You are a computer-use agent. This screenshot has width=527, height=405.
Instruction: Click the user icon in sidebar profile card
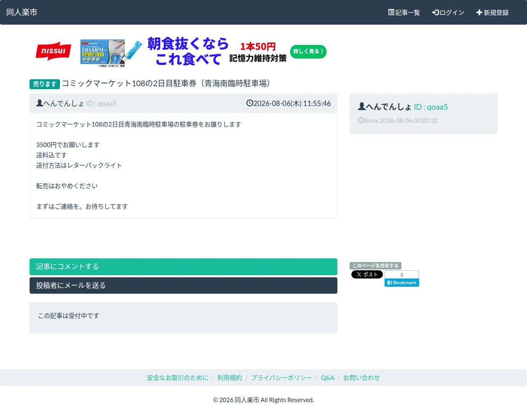(362, 106)
